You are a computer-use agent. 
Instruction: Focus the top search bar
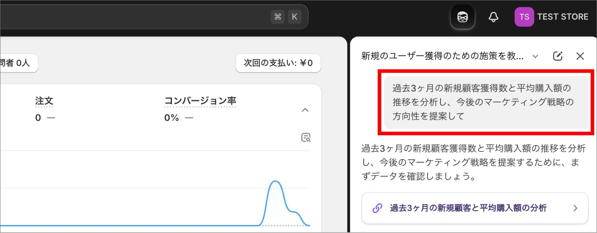tap(153, 17)
